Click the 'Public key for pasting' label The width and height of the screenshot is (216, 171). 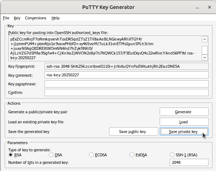click(x=58, y=33)
